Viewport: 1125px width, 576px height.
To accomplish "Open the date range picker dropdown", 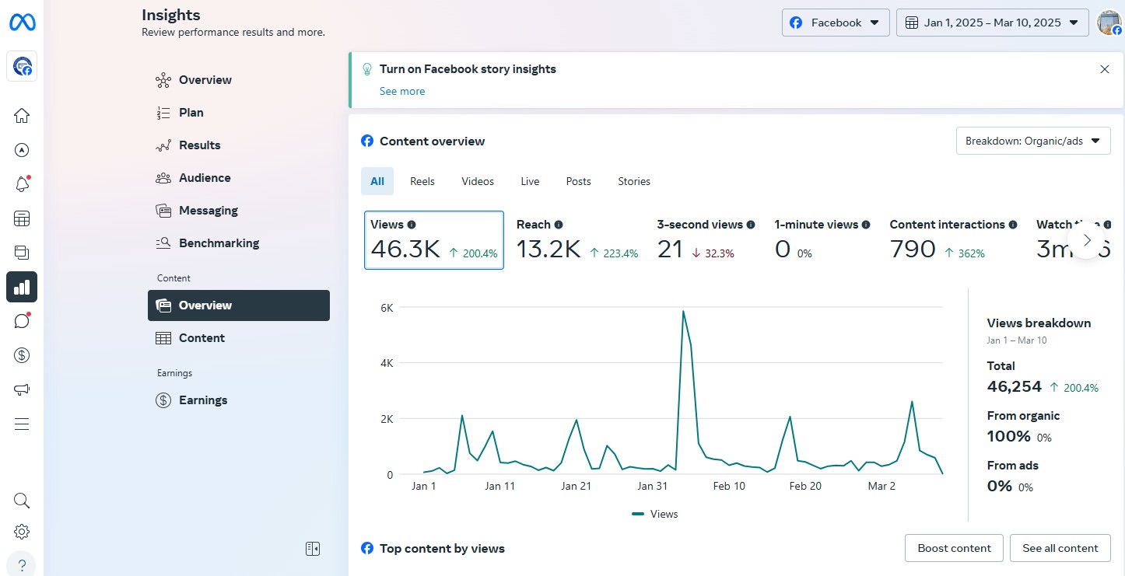I will (x=992, y=23).
